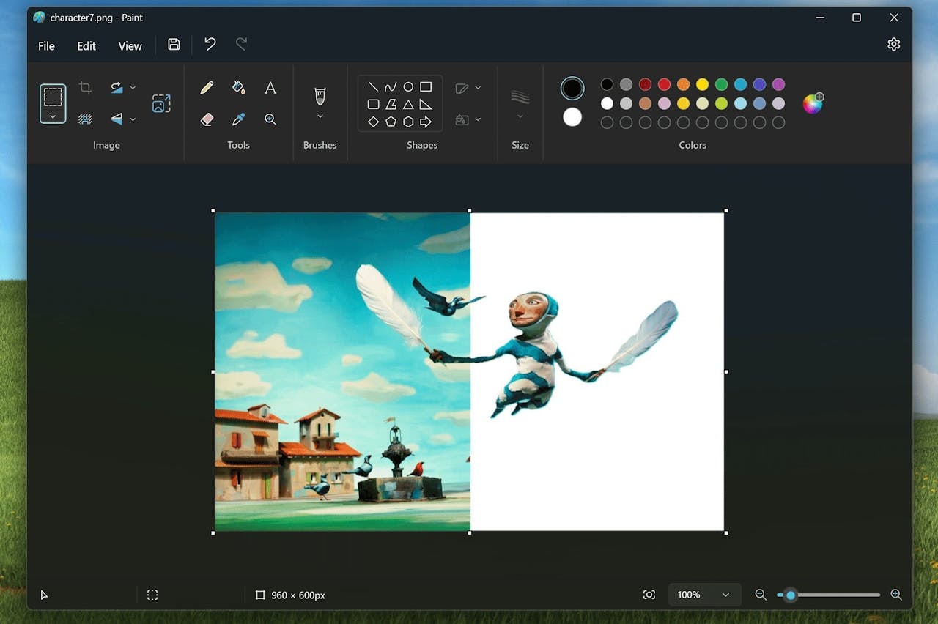The width and height of the screenshot is (938, 624).
Task: Select the Pencil tool
Action: coord(207,88)
